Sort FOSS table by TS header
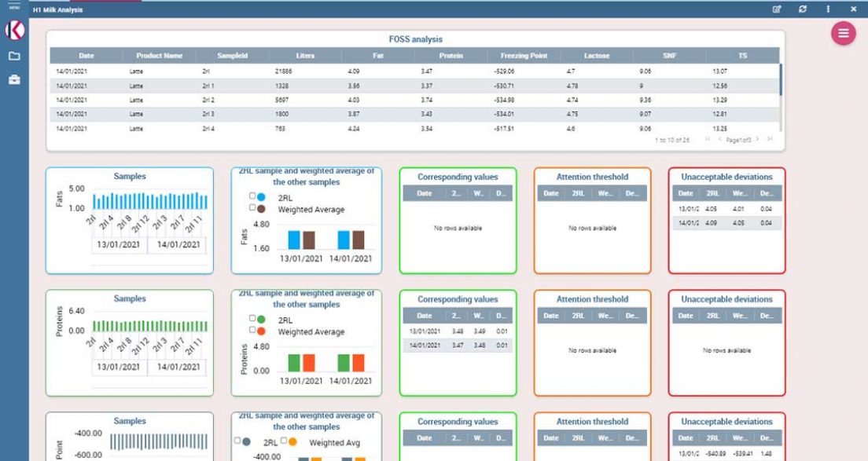868x461 pixels. [743, 56]
